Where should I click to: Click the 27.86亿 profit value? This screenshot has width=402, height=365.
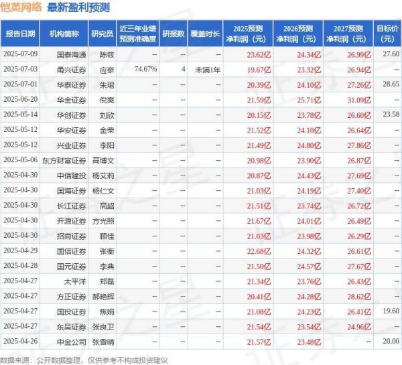pyautogui.click(x=359, y=145)
